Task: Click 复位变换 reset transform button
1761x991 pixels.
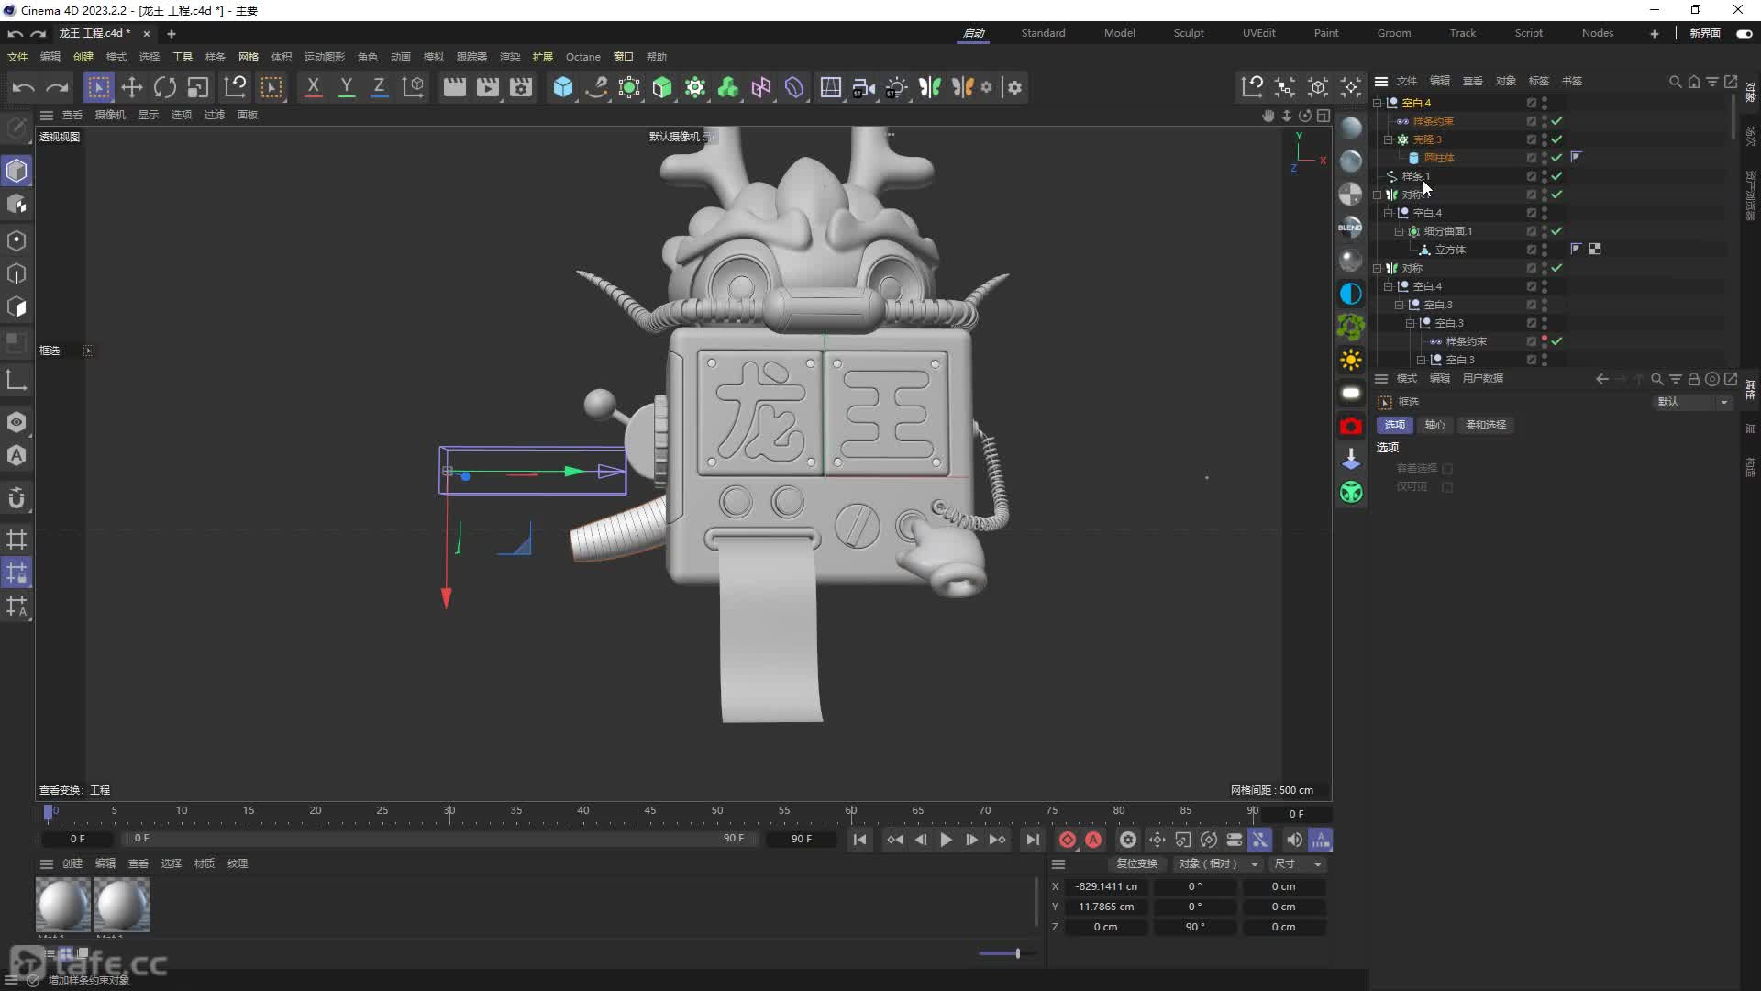Action: (1136, 863)
